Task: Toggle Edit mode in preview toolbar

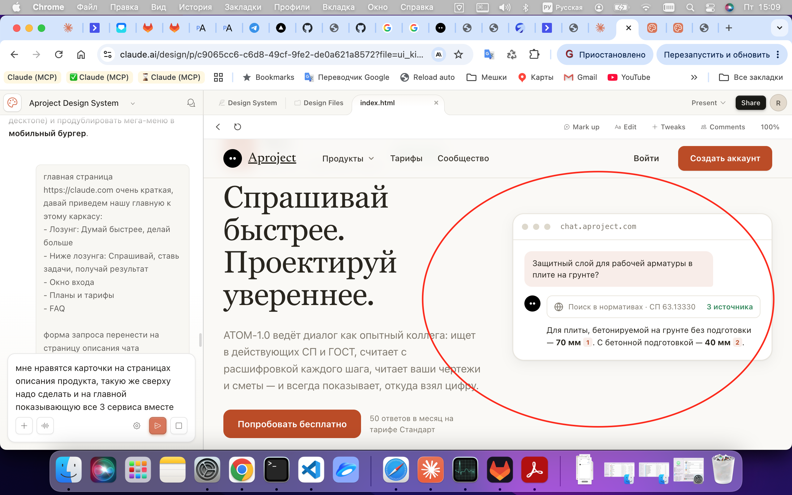Action: (x=626, y=127)
